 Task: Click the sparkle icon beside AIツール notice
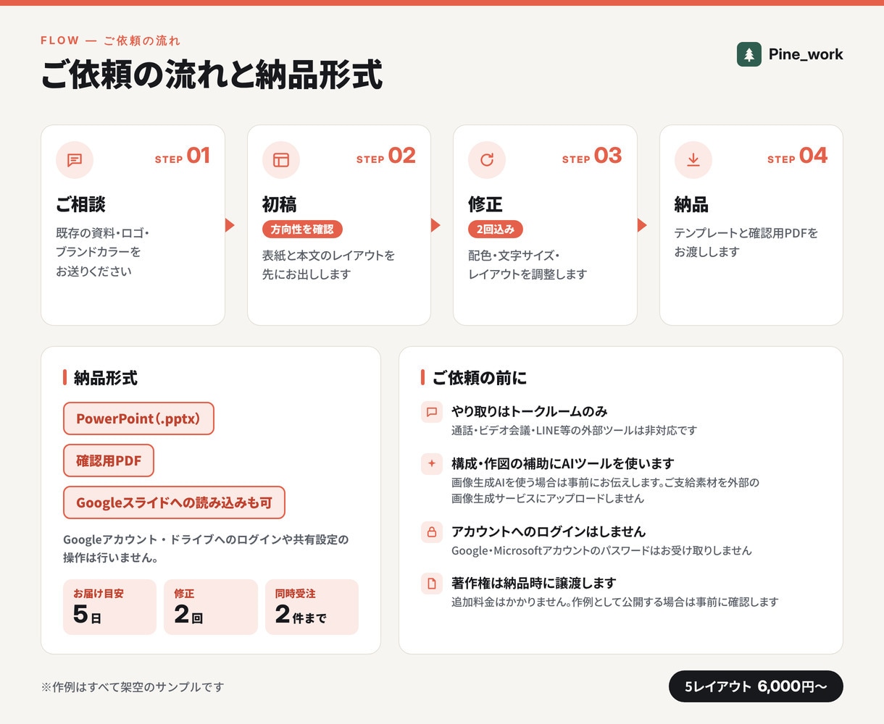[432, 464]
